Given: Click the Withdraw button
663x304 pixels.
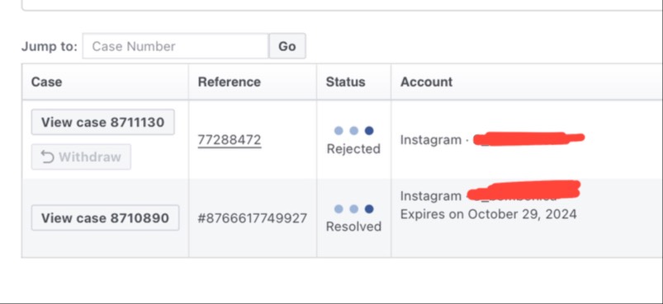Looking at the screenshot, I should point(81,157).
